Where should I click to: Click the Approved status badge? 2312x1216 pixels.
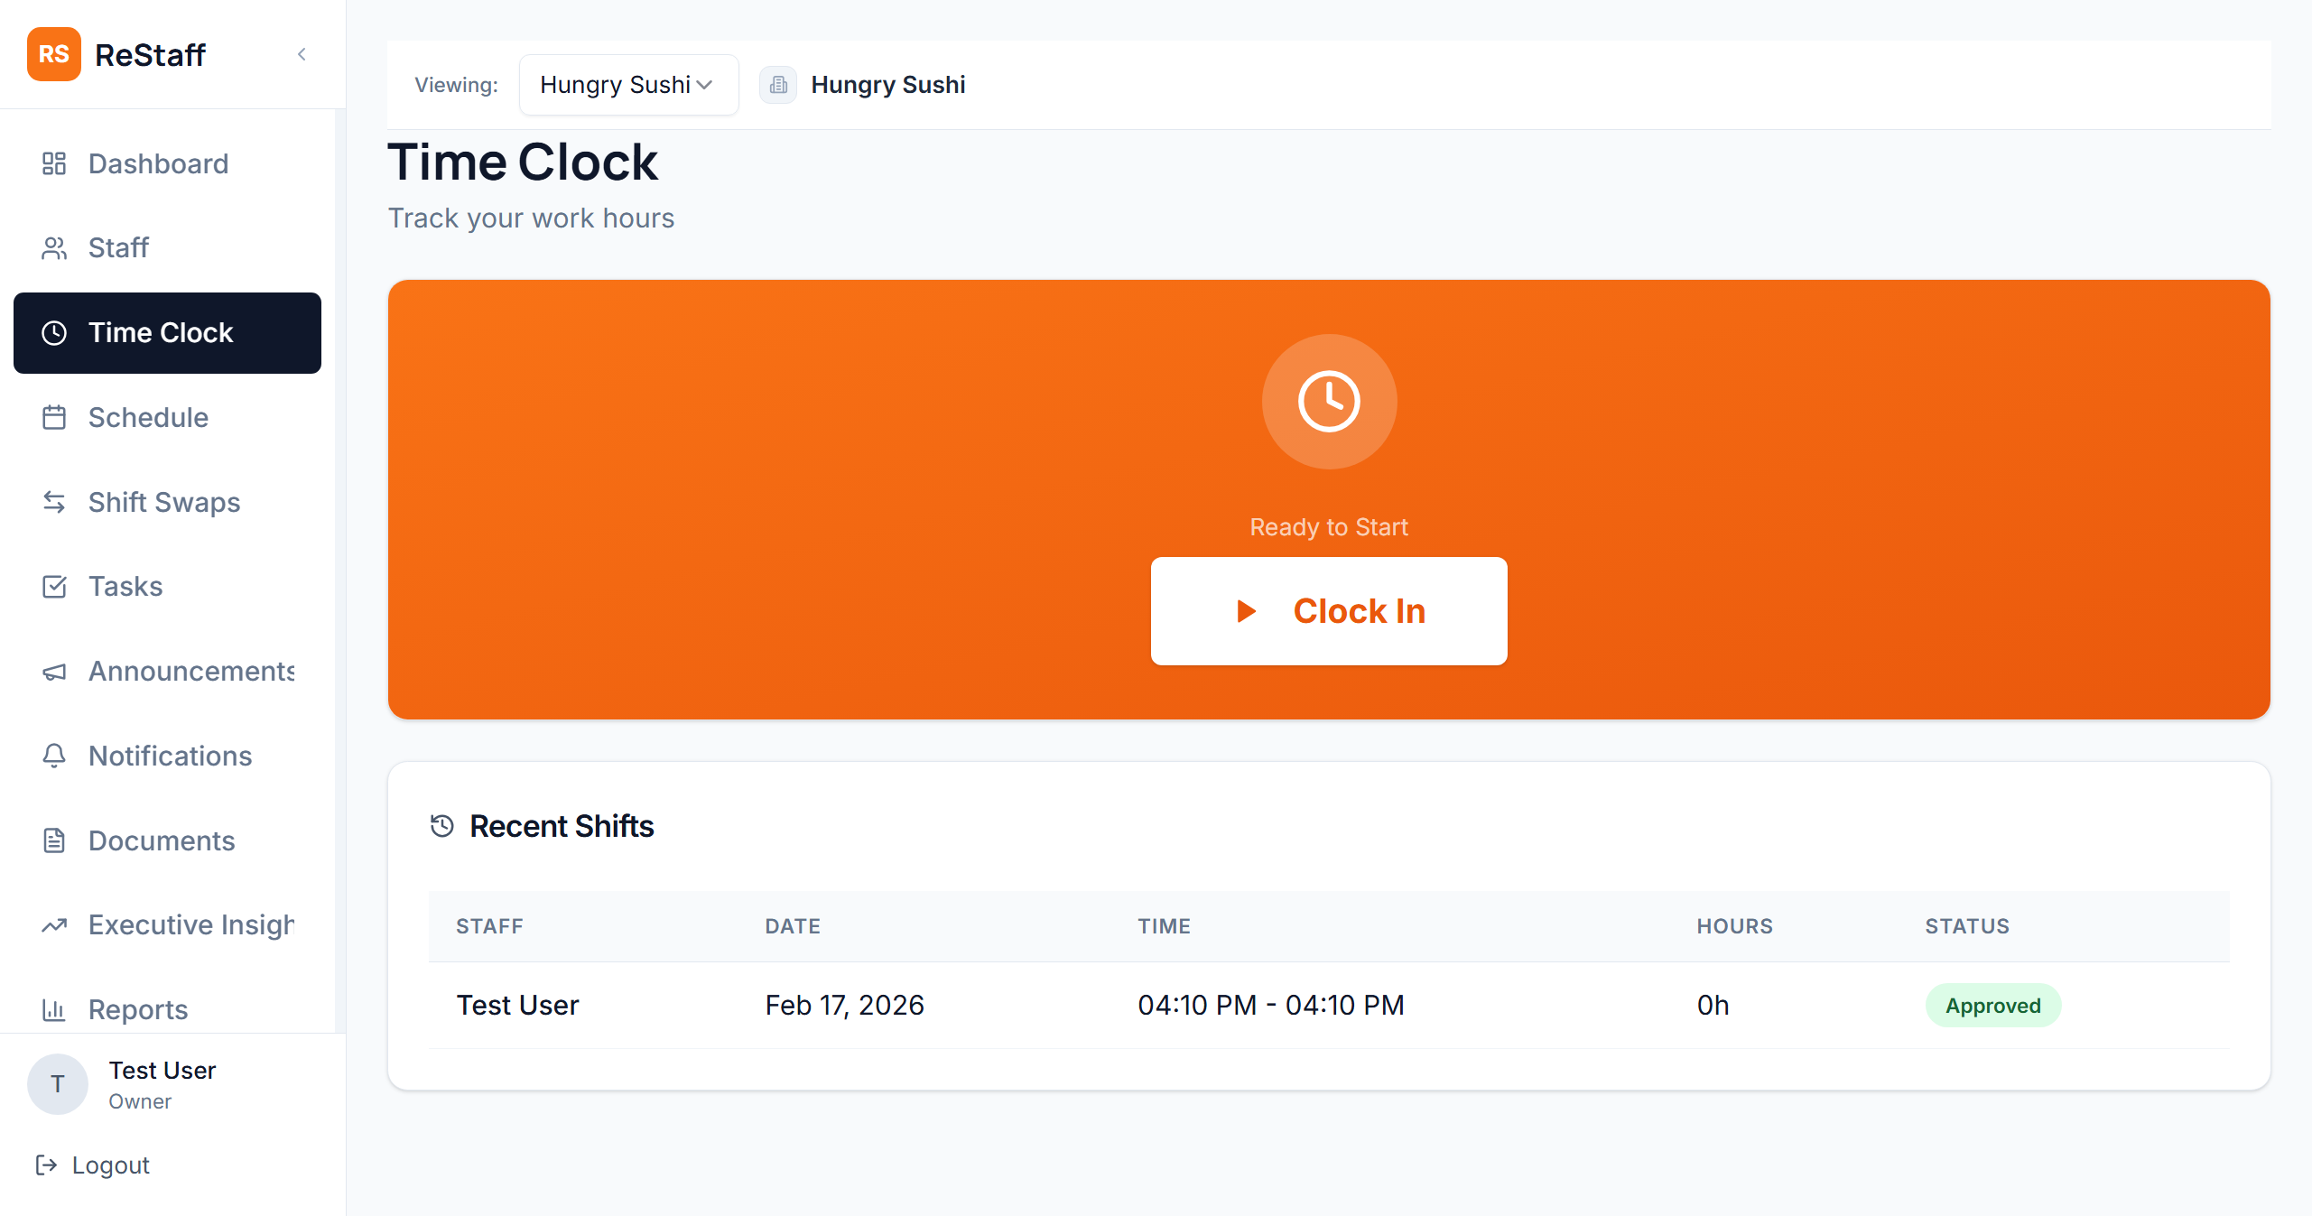coord(1992,1005)
